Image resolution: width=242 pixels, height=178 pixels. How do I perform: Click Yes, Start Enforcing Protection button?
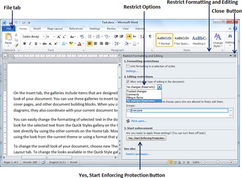[x=146, y=138]
